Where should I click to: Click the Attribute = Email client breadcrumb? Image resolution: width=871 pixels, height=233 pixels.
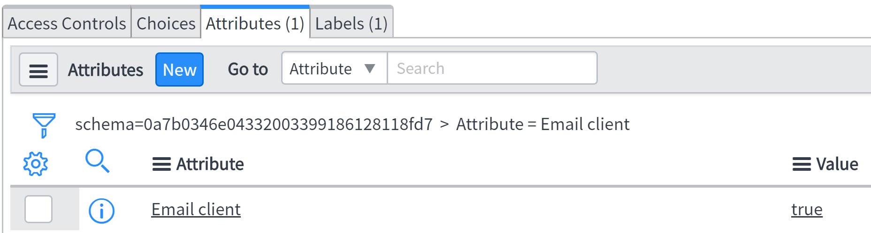point(542,124)
